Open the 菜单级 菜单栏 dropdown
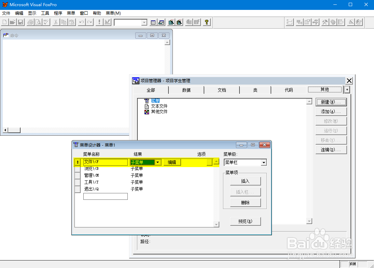 tap(264, 163)
